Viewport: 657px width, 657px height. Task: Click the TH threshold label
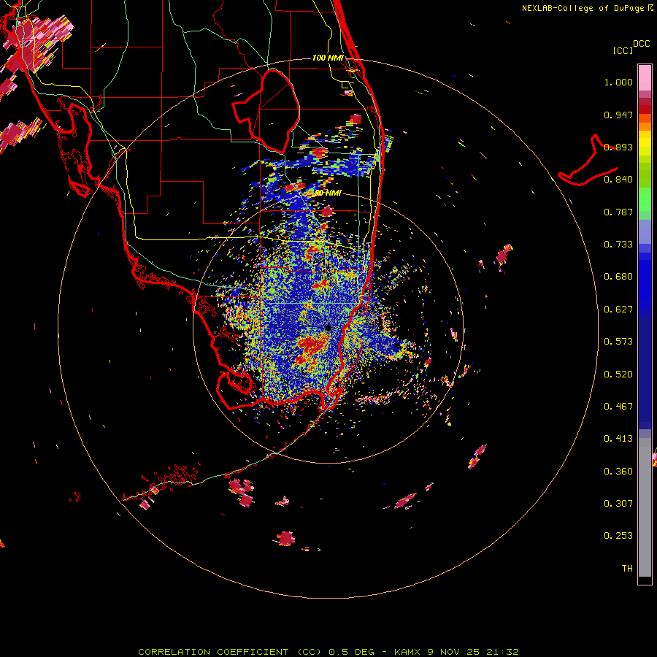(627, 569)
